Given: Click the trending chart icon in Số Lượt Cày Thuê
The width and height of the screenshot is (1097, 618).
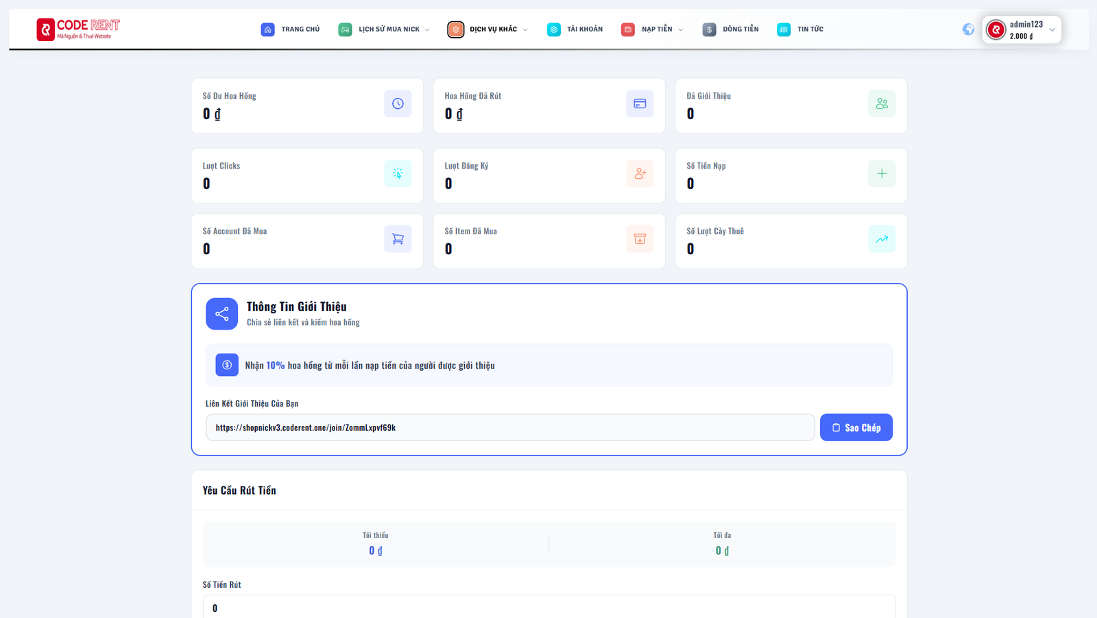Looking at the screenshot, I should [882, 239].
